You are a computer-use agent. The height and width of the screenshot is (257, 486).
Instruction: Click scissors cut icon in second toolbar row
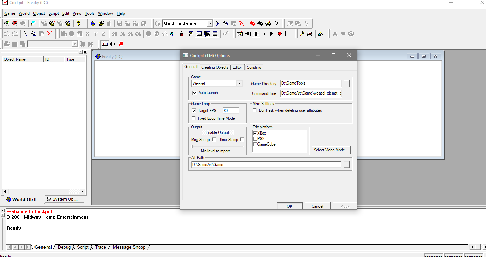click(x=25, y=33)
